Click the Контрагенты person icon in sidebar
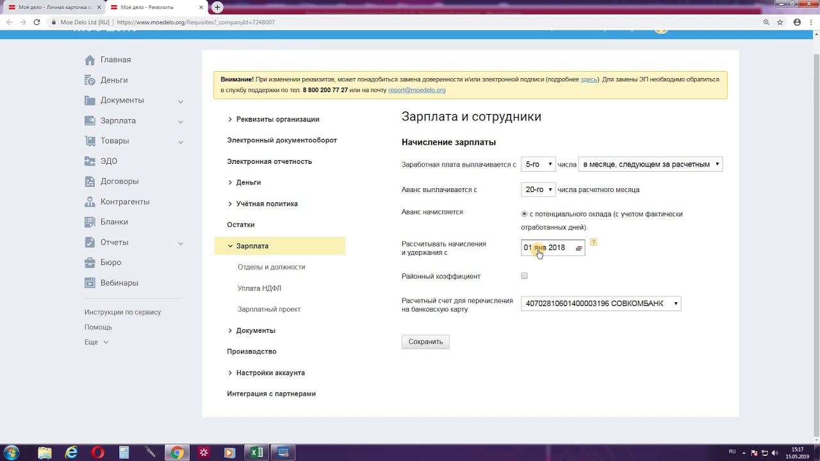 pos(90,202)
